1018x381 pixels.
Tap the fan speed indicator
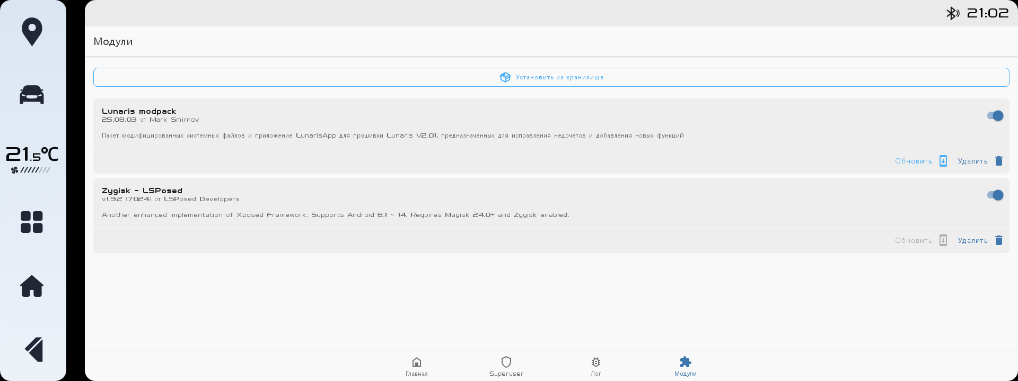pos(31,170)
